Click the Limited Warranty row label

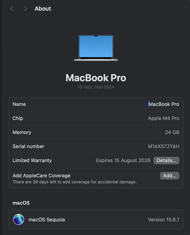32,161
